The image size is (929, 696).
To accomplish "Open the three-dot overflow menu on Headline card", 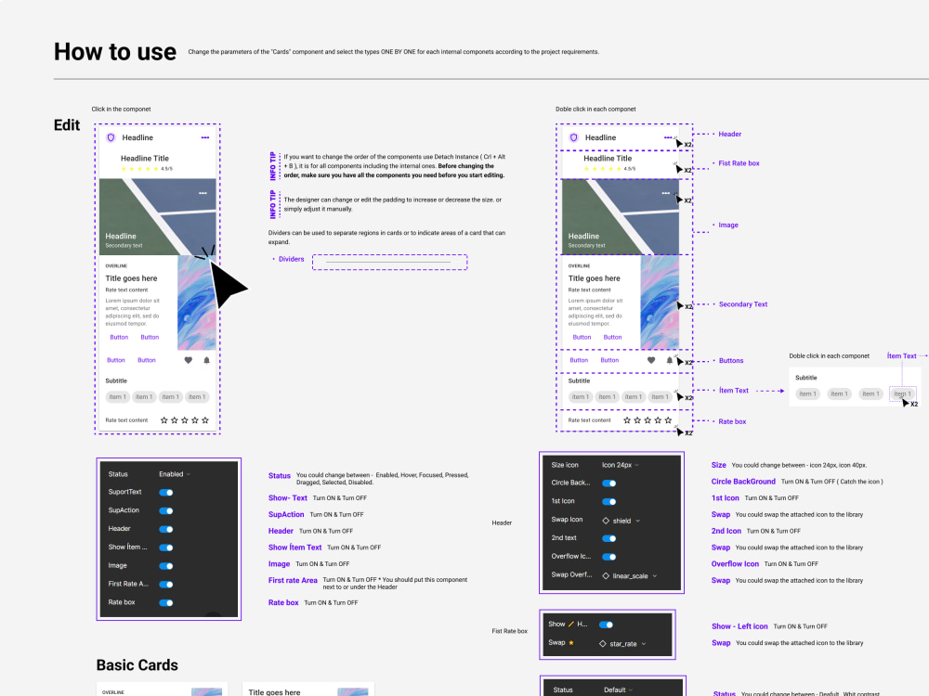I will [205, 138].
